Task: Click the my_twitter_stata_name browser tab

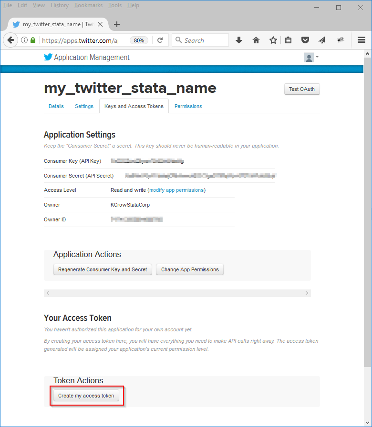Action: pyautogui.click(x=57, y=24)
